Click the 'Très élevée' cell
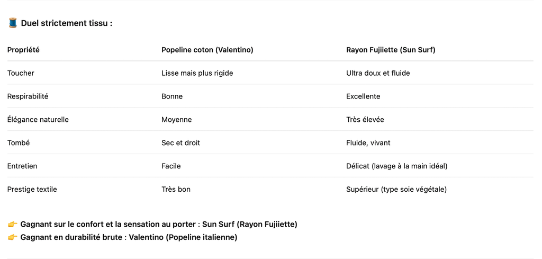This screenshot has width=542, height=259. (x=365, y=120)
